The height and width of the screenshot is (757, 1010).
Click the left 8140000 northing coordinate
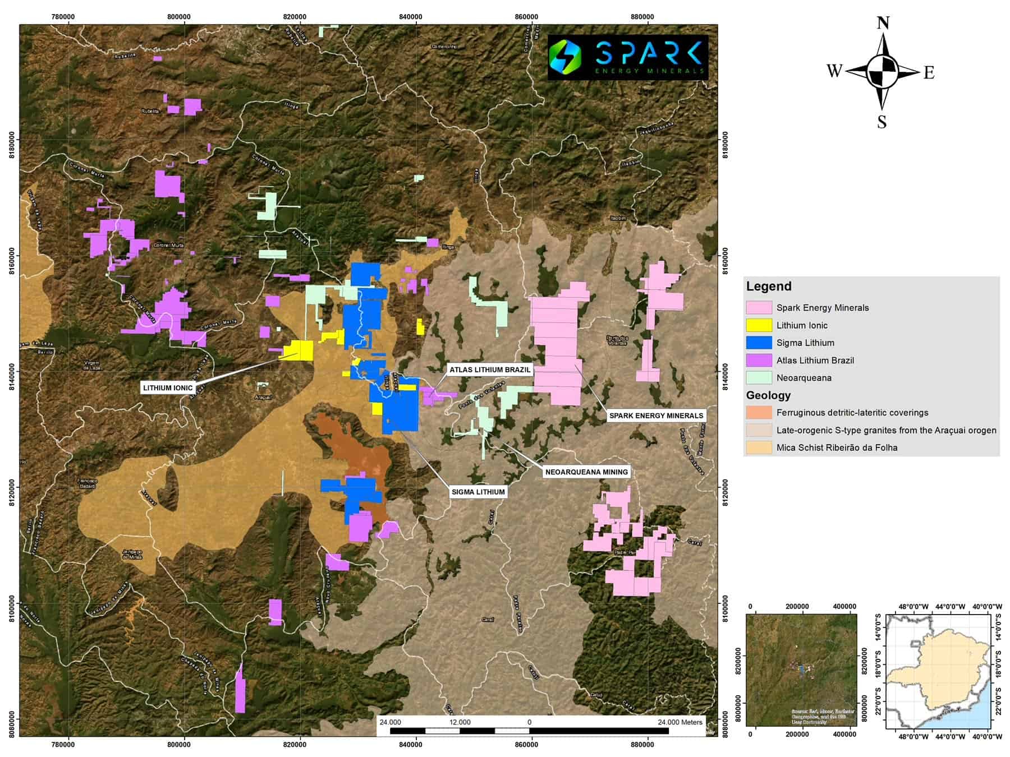(x=11, y=371)
